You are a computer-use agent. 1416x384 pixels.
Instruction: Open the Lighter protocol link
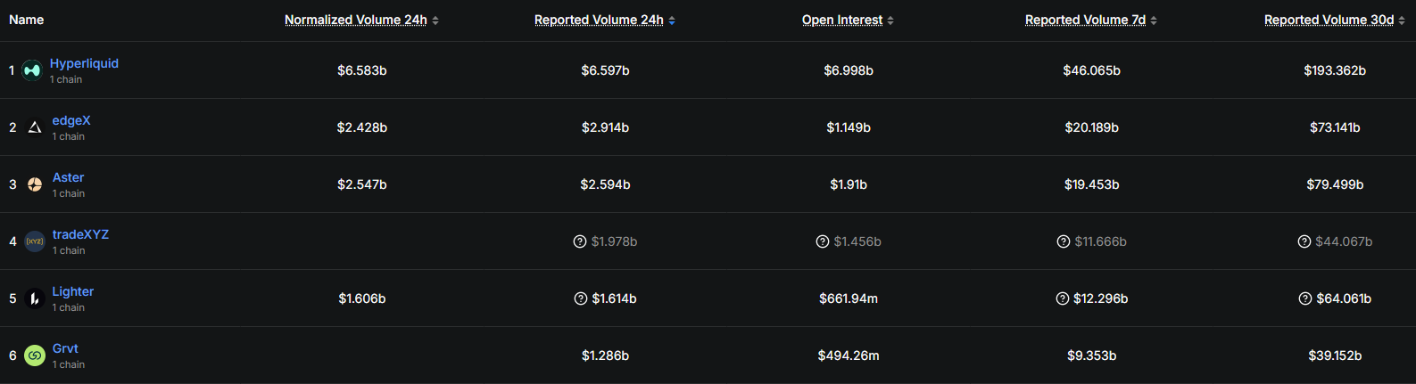73,291
